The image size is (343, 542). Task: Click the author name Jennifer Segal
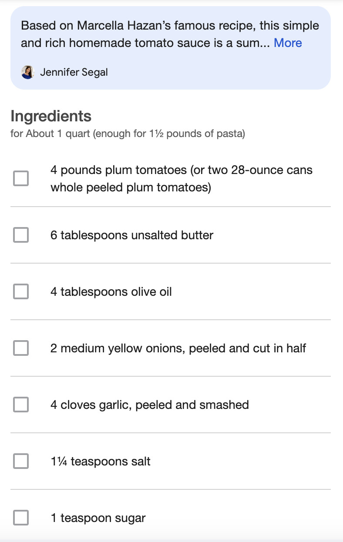pyautogui.click(x=74, y=72)
